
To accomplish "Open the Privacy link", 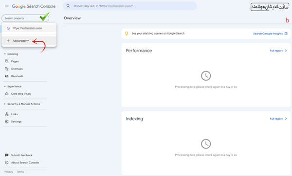I will tap(9, 172).
